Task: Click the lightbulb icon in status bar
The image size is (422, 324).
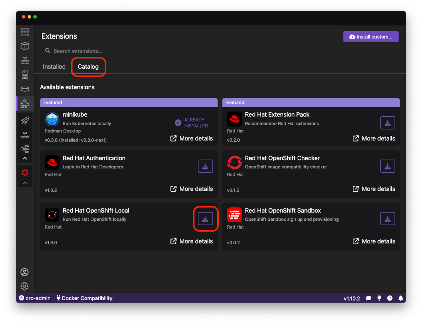Action: tap(379, 298)
